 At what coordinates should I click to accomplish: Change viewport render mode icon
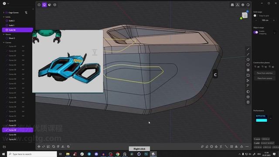tap(248, 5)
